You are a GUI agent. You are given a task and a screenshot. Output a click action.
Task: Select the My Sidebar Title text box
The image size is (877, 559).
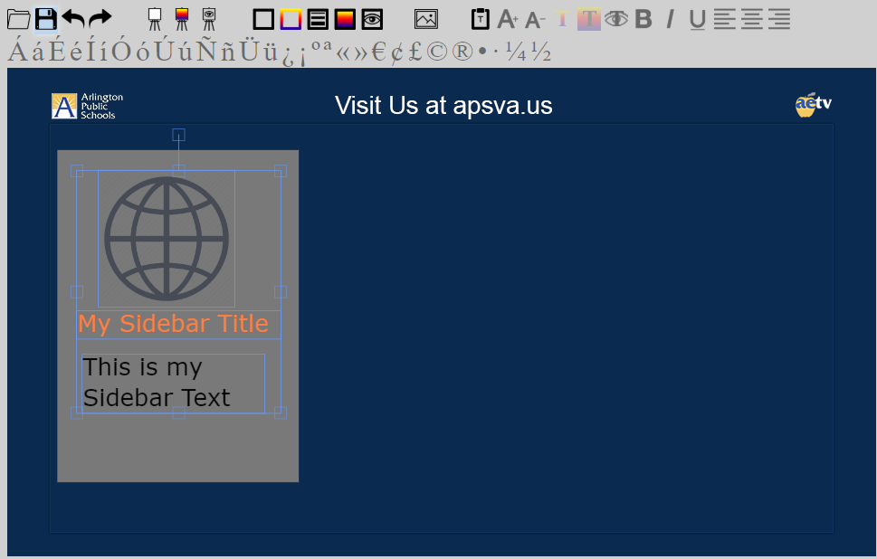point(175,323)
